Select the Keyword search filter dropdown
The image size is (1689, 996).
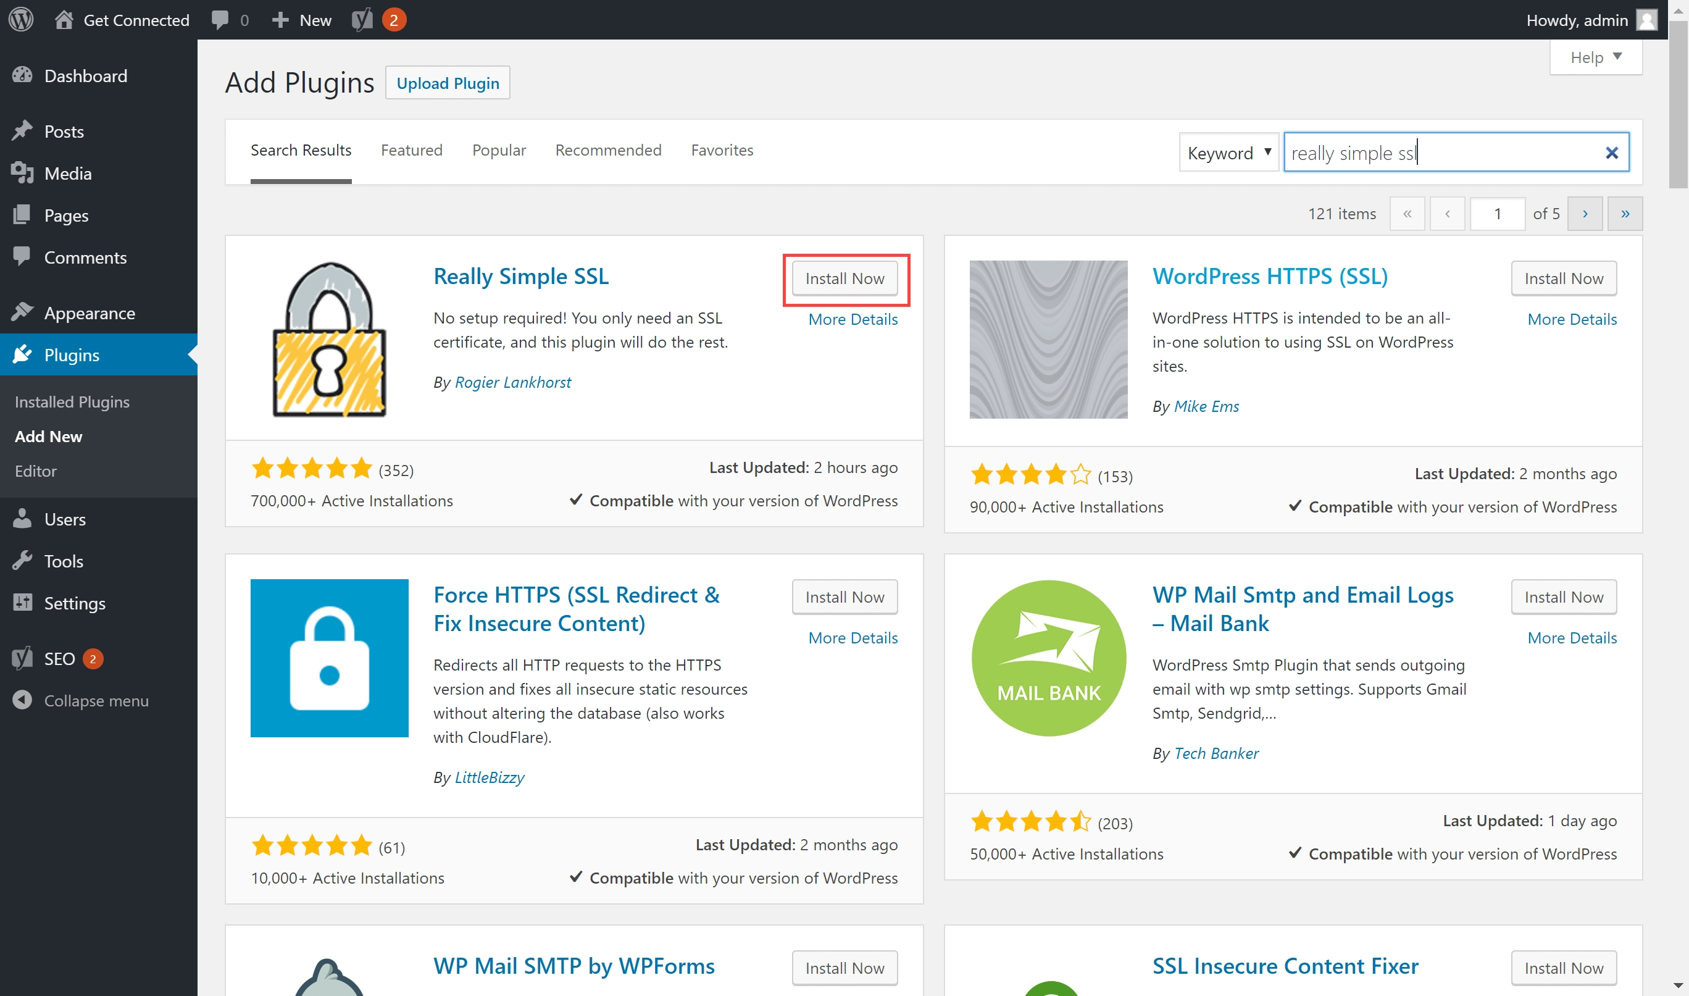click(x=1228, y=152)
